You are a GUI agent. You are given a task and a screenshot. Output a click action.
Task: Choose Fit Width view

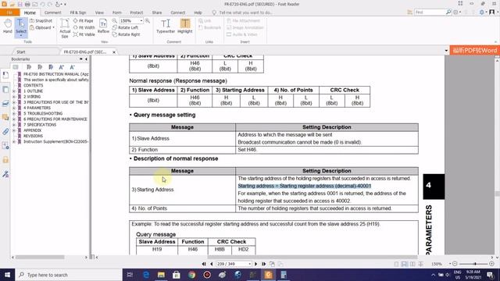click(84, 28)
